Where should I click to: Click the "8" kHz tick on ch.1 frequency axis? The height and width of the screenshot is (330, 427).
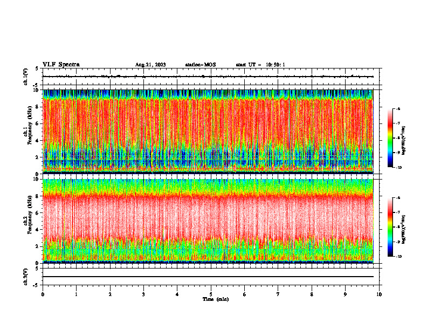pyautogui.click(x=38, y=107)
